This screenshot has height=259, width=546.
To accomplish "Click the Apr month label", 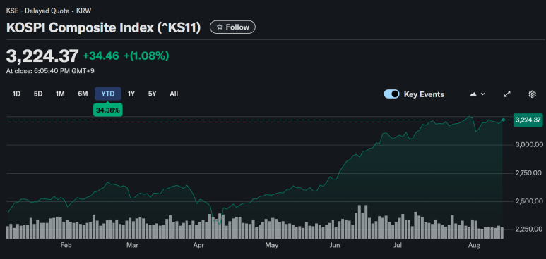I will click(x=198, y=246).
